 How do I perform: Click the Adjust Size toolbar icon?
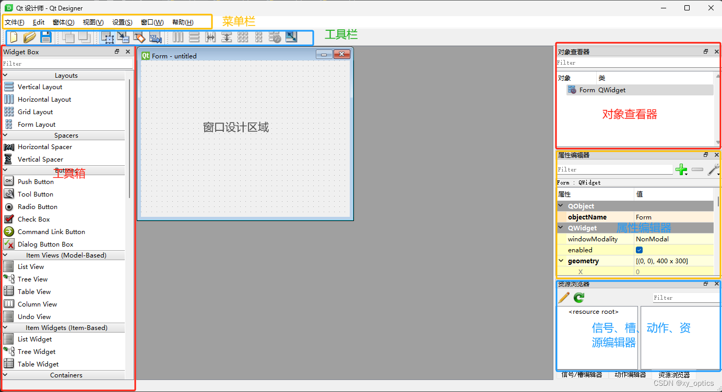click(x=291, y=37)
